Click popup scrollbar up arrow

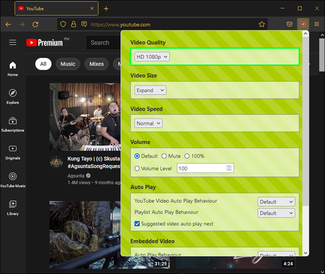(306, 34)
